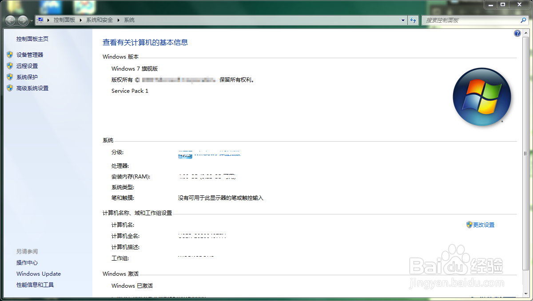Click the Windows Experience Index rating link
The image size is (533, 301).
(218, 154)
